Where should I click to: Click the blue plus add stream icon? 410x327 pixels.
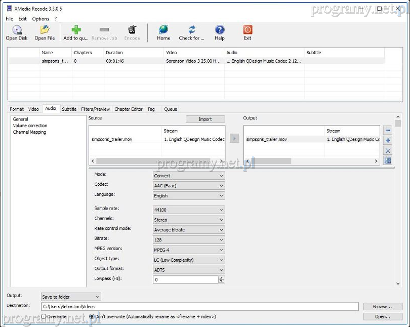click(x=388, y=141)
